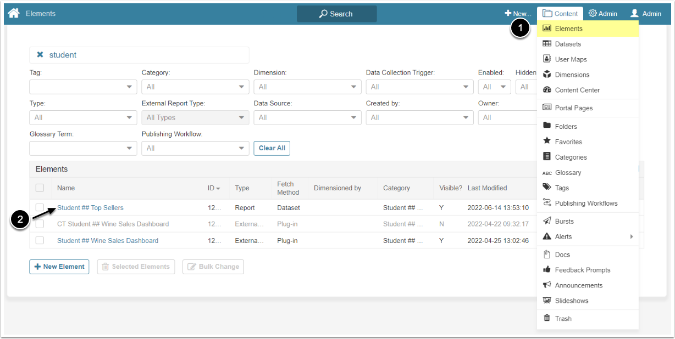This screenshot has height=339, width=675.
Task: Click the Home icon in top bar
Action: point(14,13)
